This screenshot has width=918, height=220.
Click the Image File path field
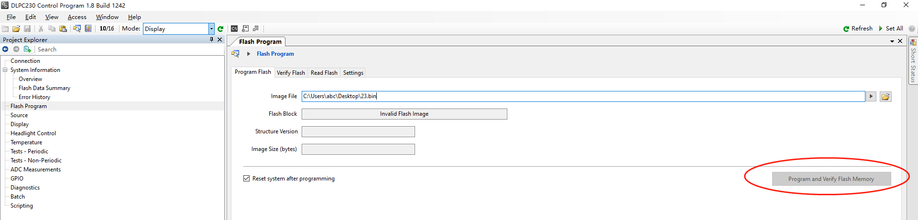[x=583, y=97]
